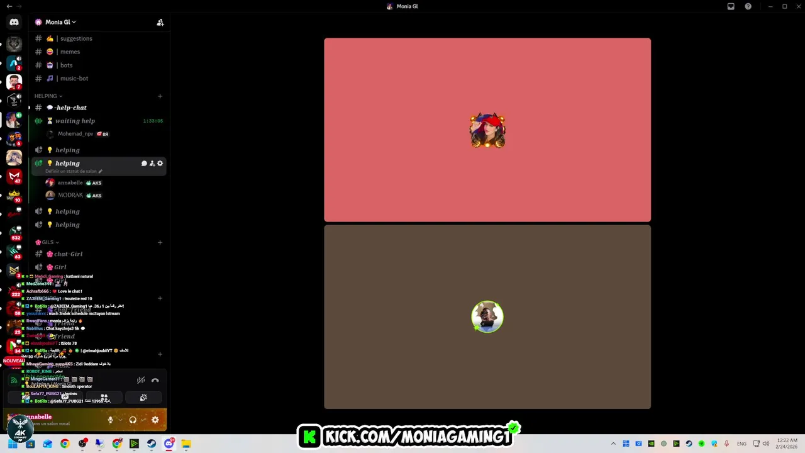805x453 pixels.
Task: Add a channel to HELPING category
Action: point(160,96)
